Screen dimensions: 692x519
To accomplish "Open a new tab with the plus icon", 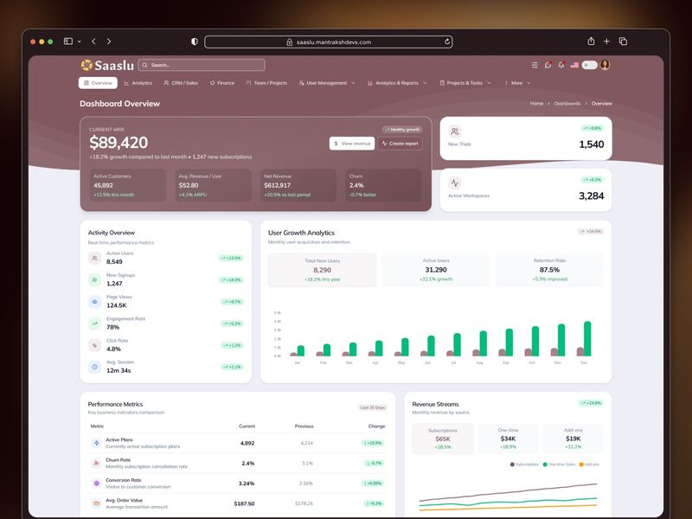I will pos(607,41).
